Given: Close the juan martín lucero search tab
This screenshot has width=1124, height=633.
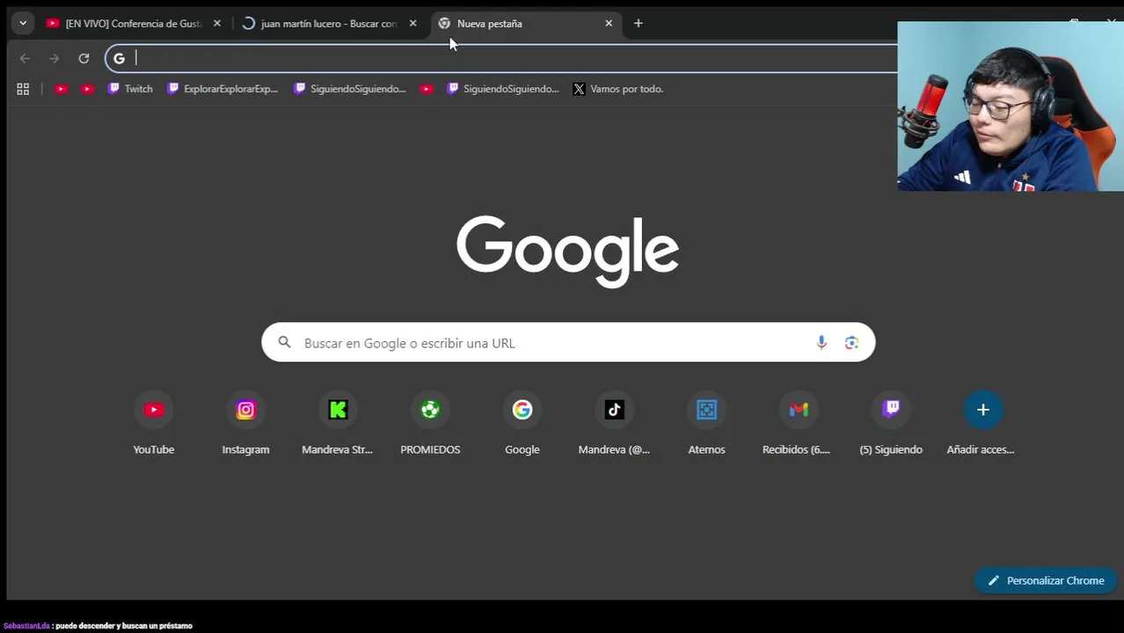Looking at the screenshot, I should click(412, 24).
